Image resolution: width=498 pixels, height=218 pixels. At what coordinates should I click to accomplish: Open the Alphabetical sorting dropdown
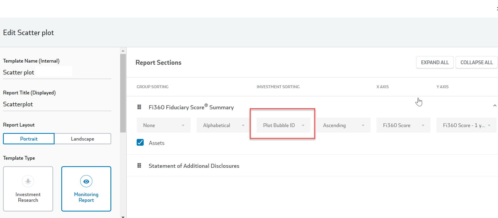224,125
